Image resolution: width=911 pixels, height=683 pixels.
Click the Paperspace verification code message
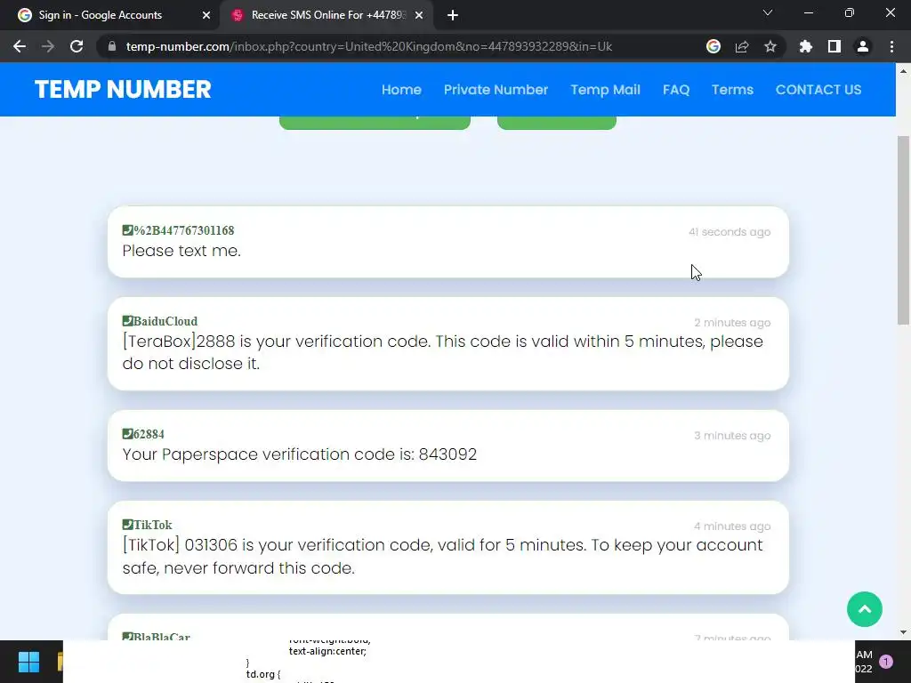(x=299, y=454)
